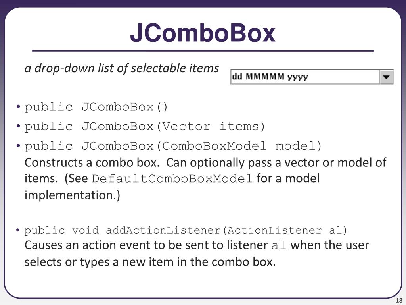Click the JComboBox(Vector items) line

click(144, 127)
